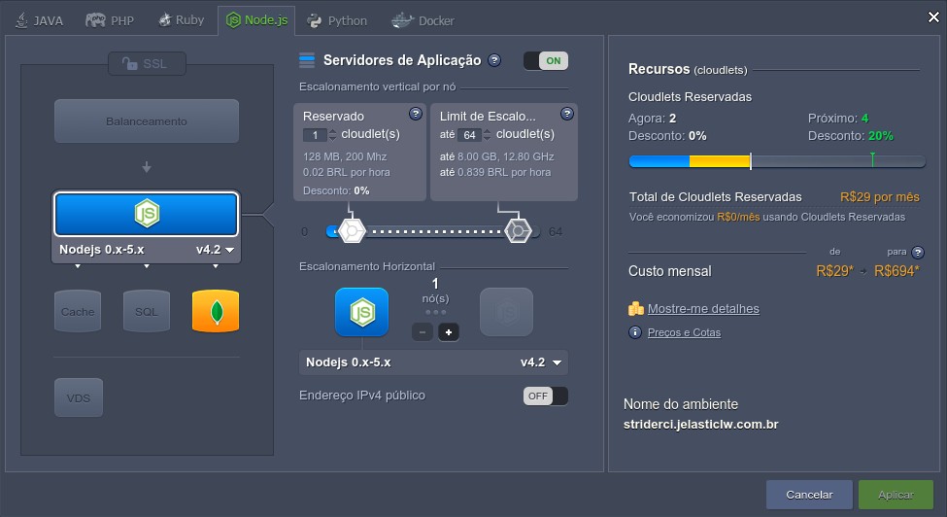Adjust the reserved cloudlets spinner arrows
Viewport: 947px width, 517px height.
tap(332, 135)
